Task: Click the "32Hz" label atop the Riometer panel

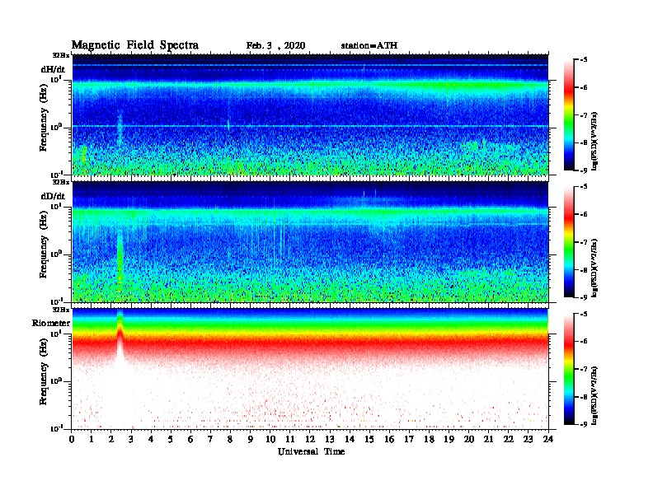Action: click(61, 310)
